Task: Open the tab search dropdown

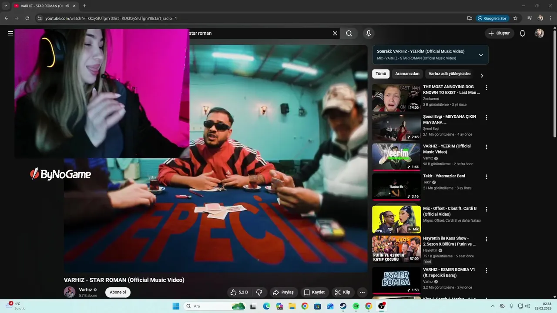Action: [6, 6]
